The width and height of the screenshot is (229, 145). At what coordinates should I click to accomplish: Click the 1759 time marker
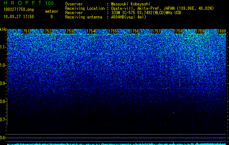pyautogui.click(x=200, y=31)
